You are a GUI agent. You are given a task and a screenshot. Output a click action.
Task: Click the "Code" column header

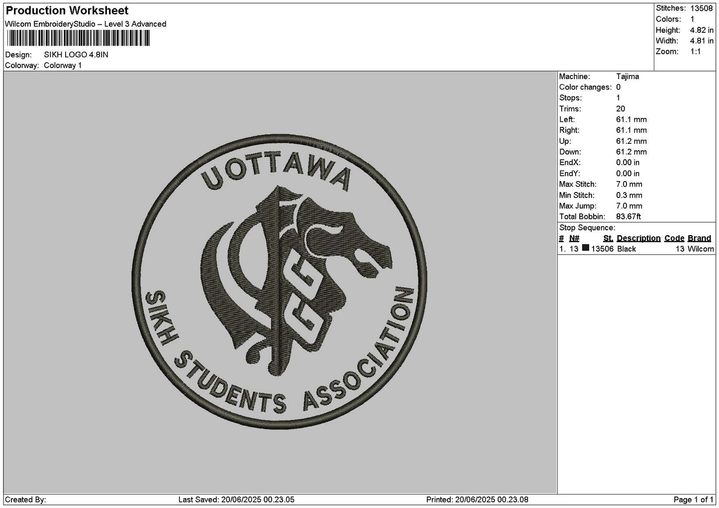(674, 238)
